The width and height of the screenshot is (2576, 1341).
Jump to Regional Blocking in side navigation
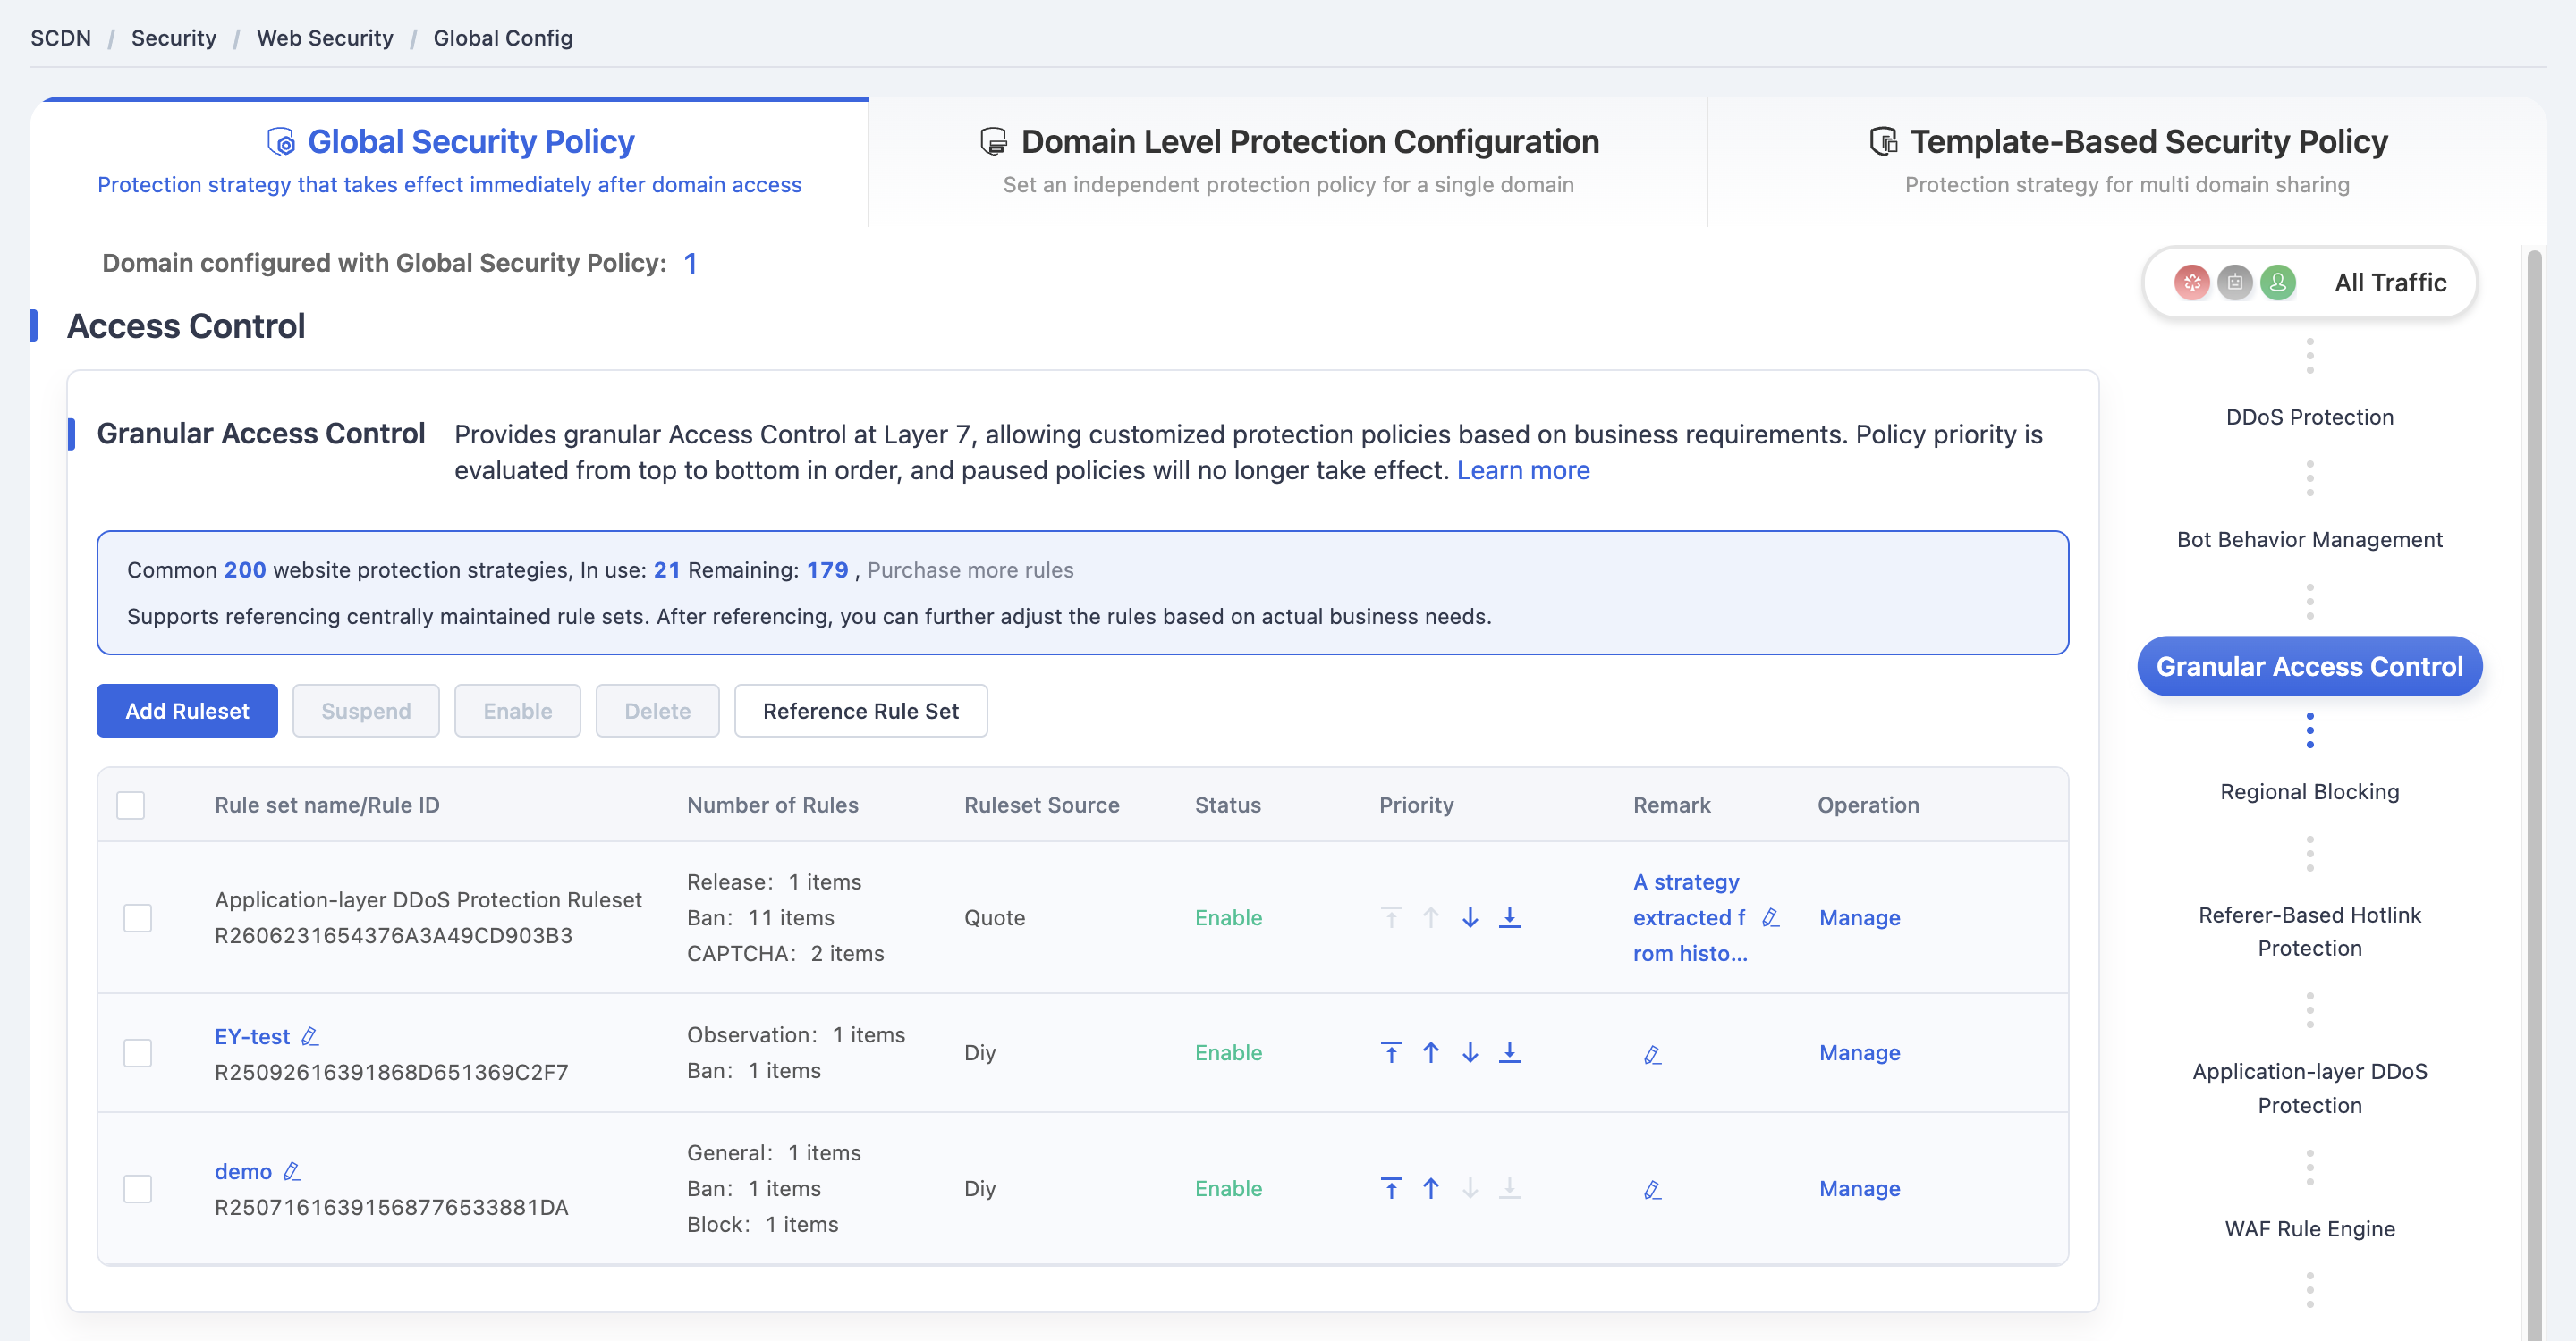tap(2309, 791)
